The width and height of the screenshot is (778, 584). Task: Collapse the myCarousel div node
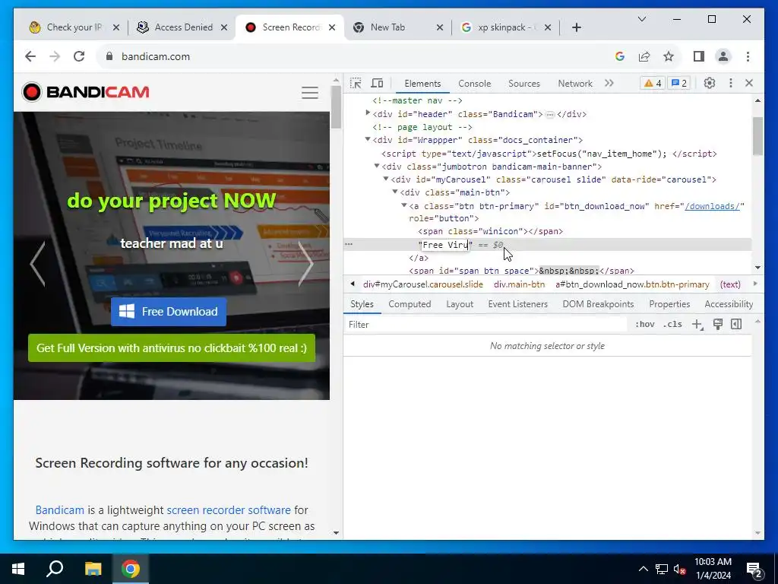tap(385, 179)
